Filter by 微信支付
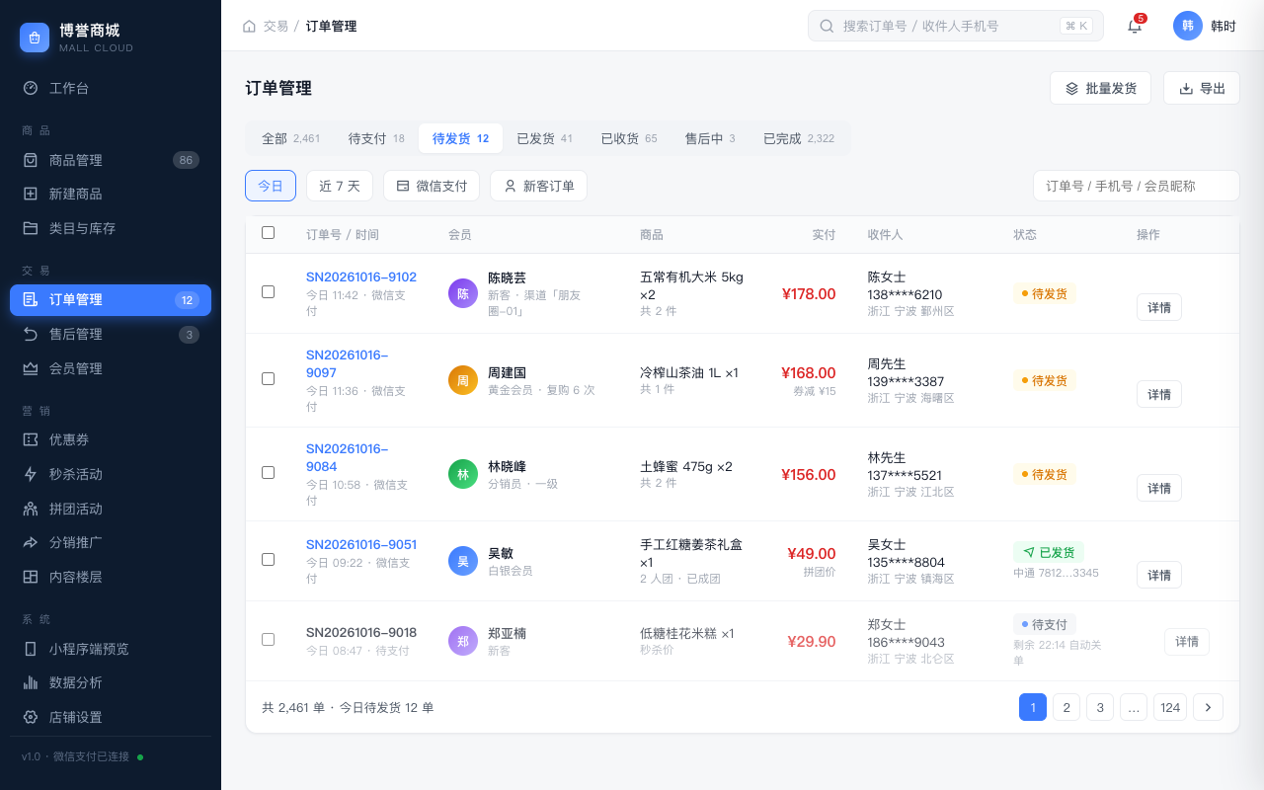 click(x=432, y=186)
